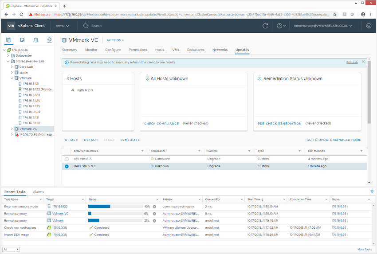
Task: Click the refresh icon in vSphere header
Action: [265, 26]
